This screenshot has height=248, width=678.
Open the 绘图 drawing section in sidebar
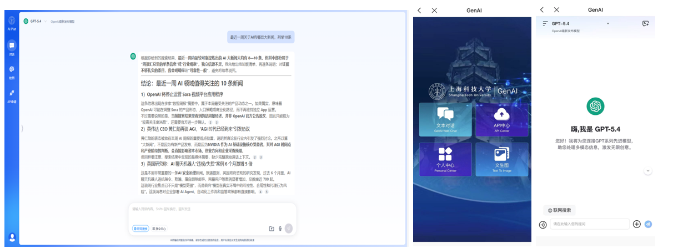[x=12, y=71]
